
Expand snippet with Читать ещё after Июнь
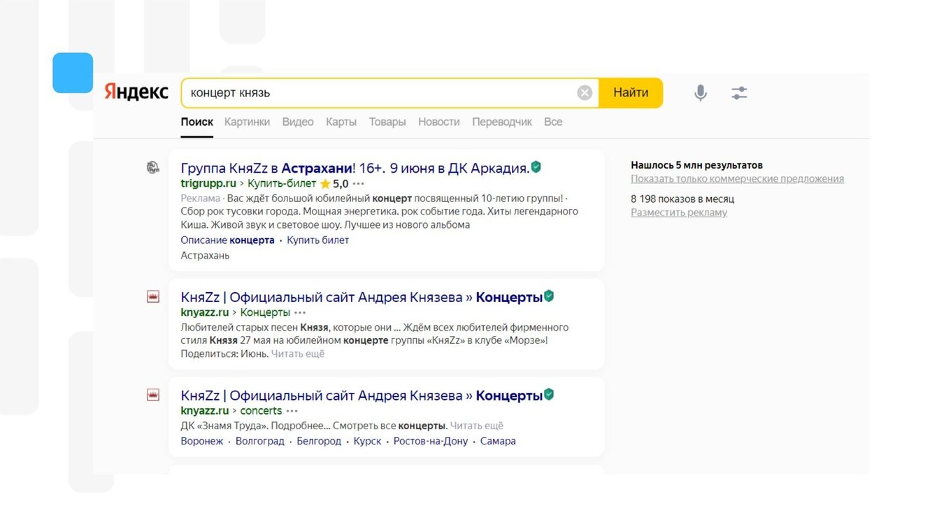(x=298, y=354)
